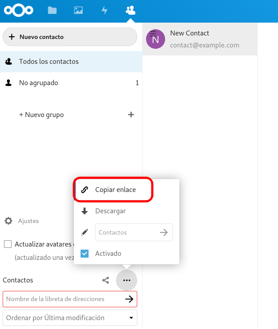Open the Photos app icon
278x329 pixels.
coord(78,10)
